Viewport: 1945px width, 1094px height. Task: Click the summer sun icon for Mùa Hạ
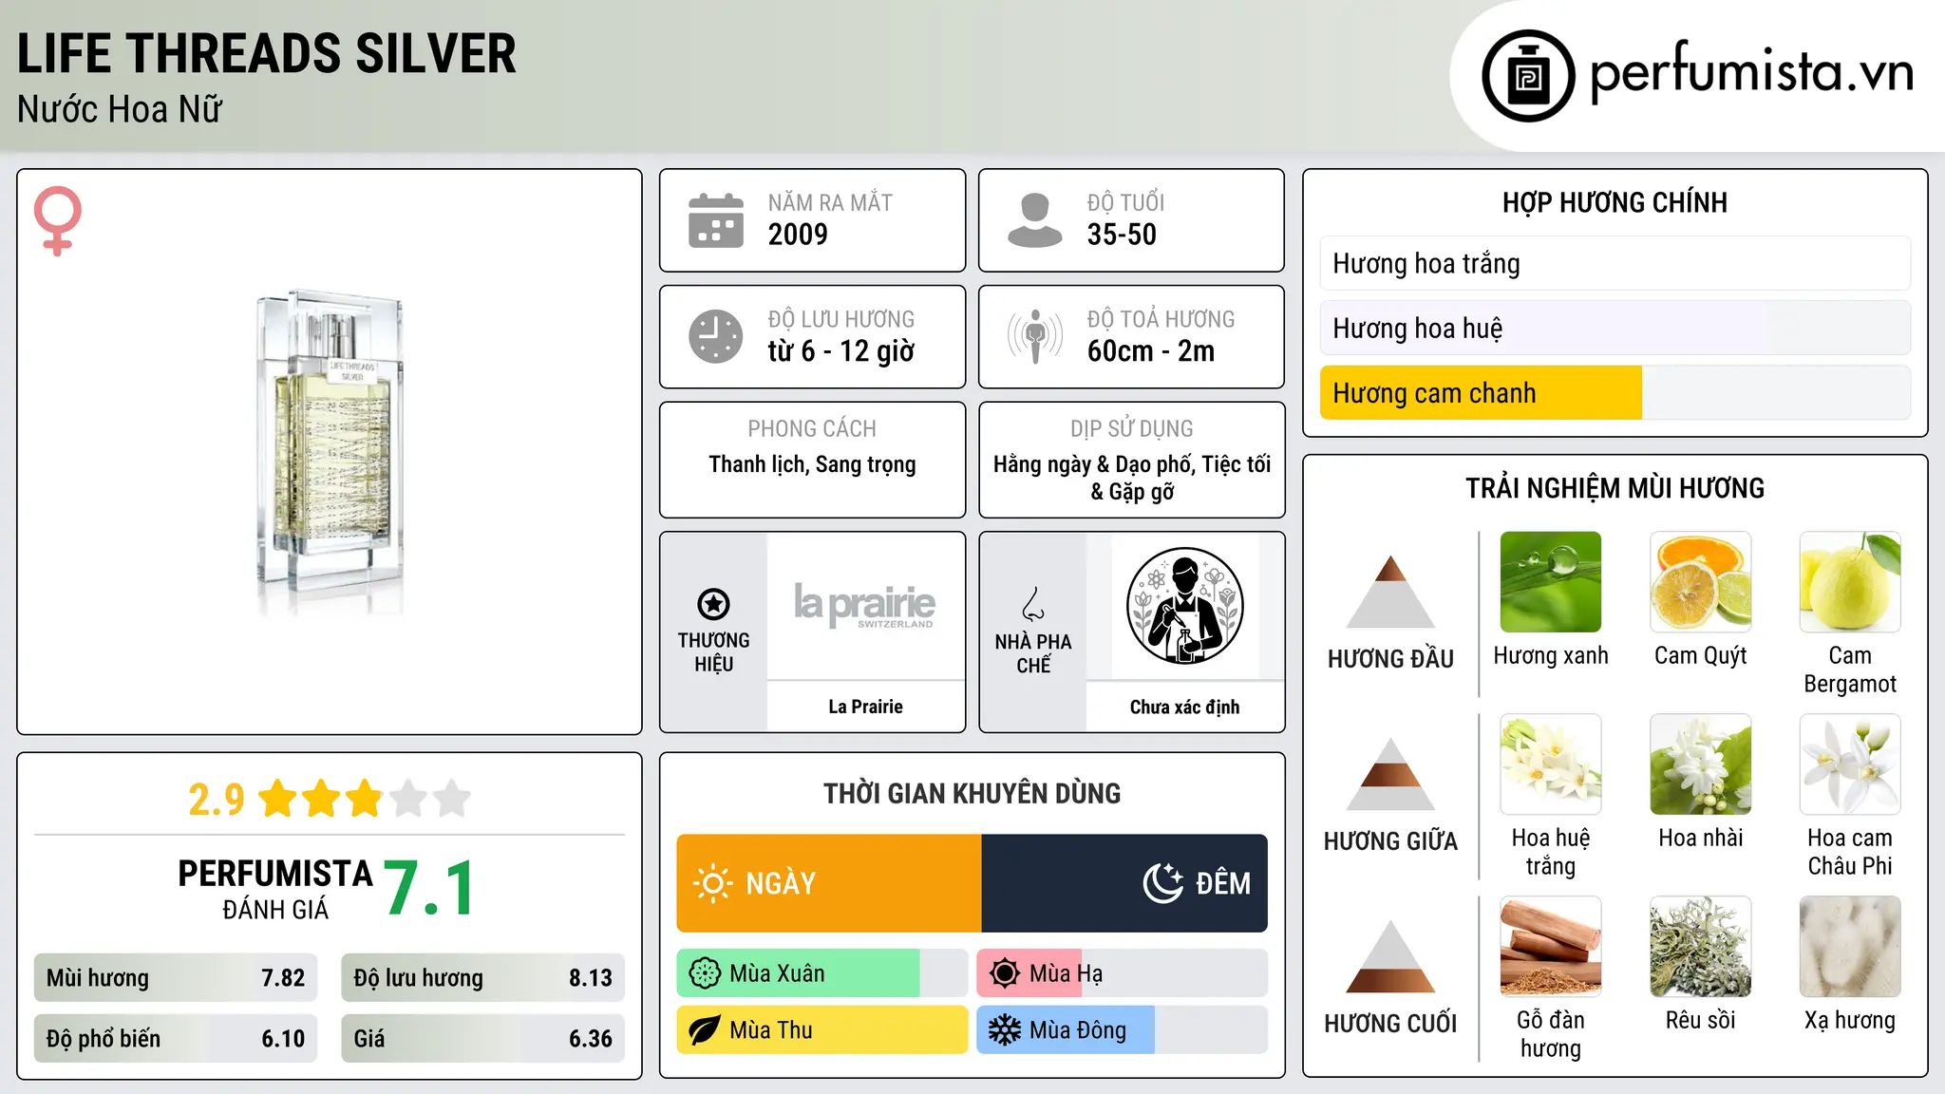pos(1005,973)
